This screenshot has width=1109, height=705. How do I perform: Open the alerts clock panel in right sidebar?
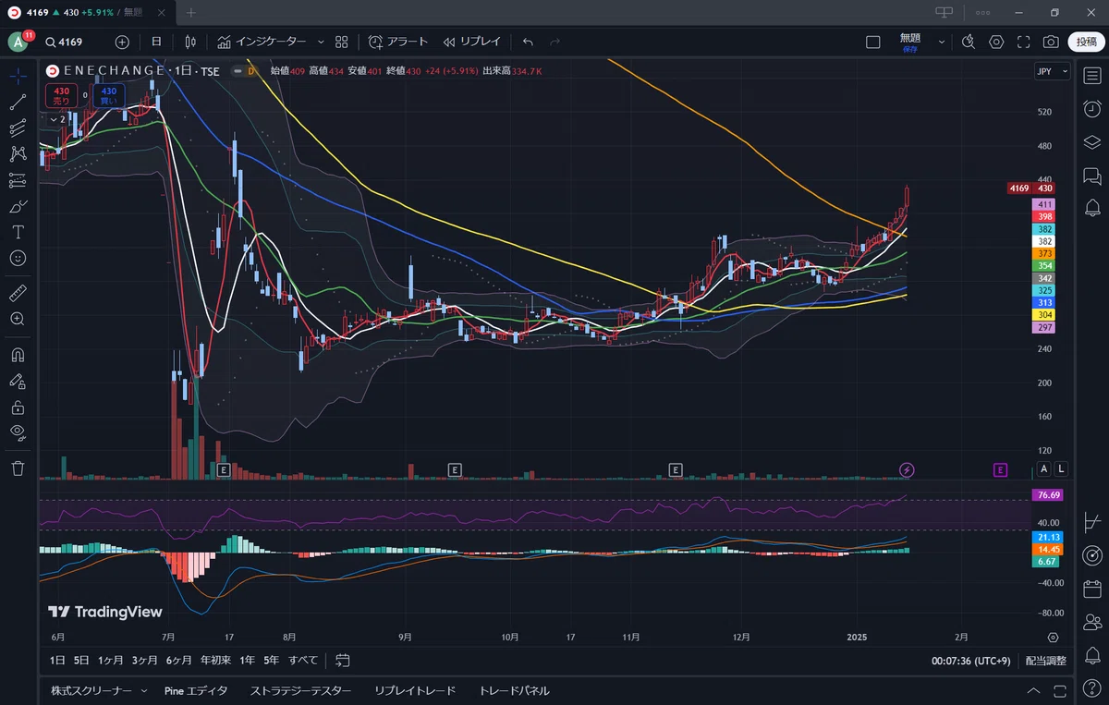tap(1091, 109)
